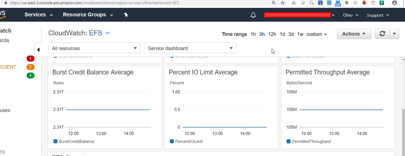The height and width of the screenshot is (156, 405).
Task: Set time range to 3d
Action: (291, 34)
